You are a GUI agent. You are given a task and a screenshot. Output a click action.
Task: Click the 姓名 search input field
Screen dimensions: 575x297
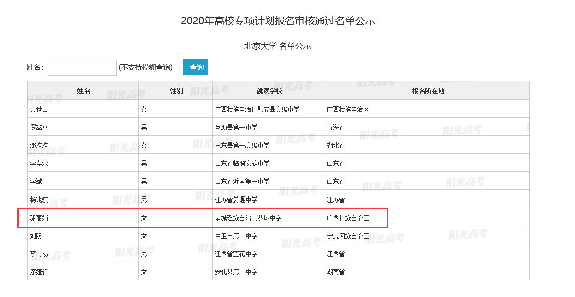click(x=82, y=68)
